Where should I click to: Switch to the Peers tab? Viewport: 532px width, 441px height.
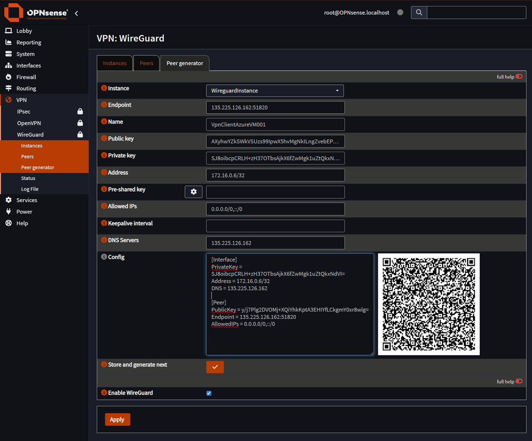pyautogui.click(x=146, y=63)
